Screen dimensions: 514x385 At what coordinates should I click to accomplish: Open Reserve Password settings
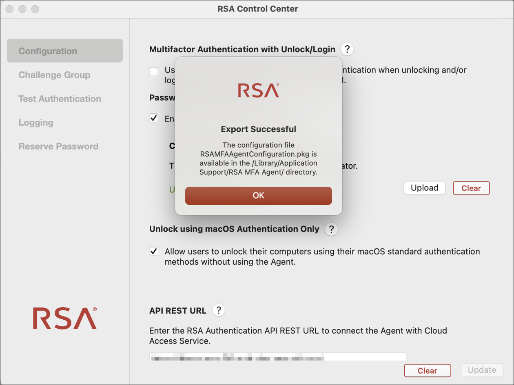click(58, 146)
